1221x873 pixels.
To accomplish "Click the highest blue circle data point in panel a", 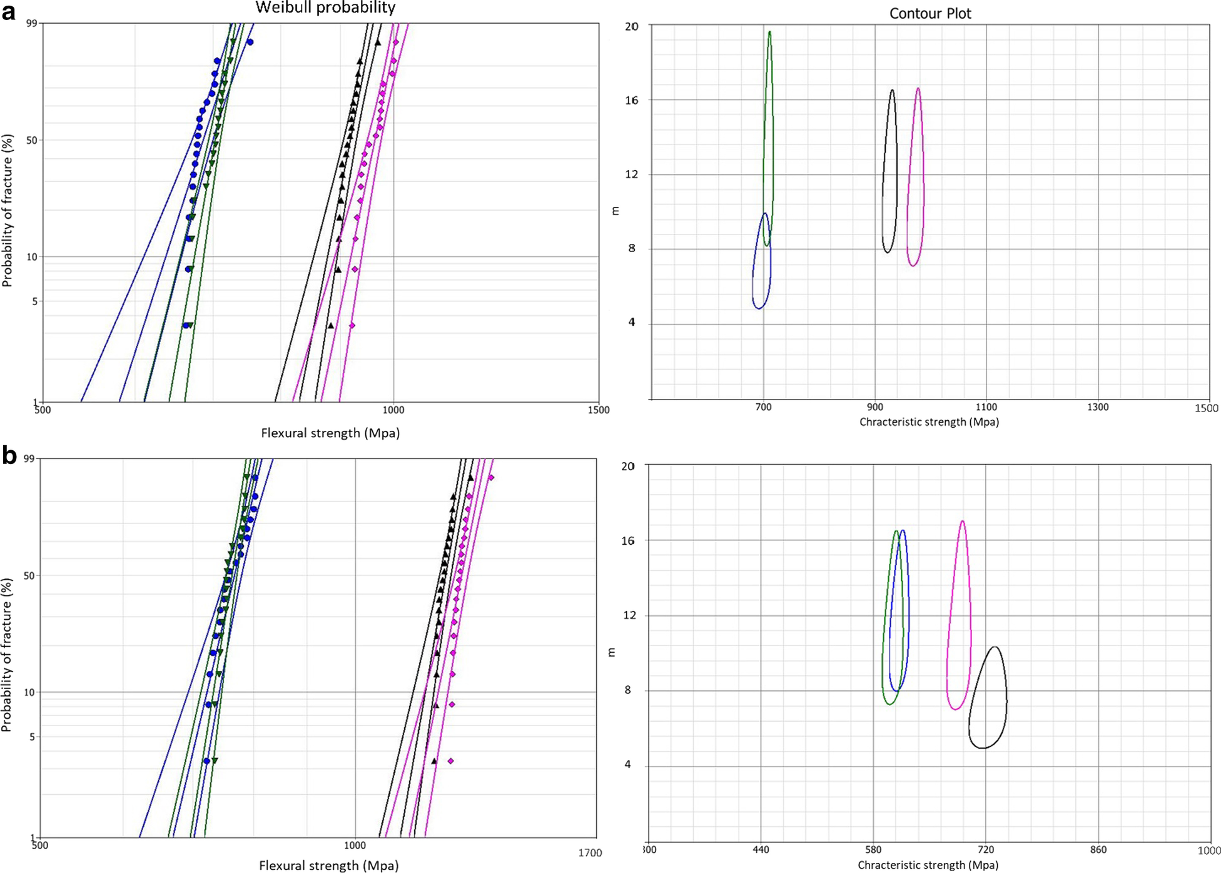I will (x=250, y=42).
